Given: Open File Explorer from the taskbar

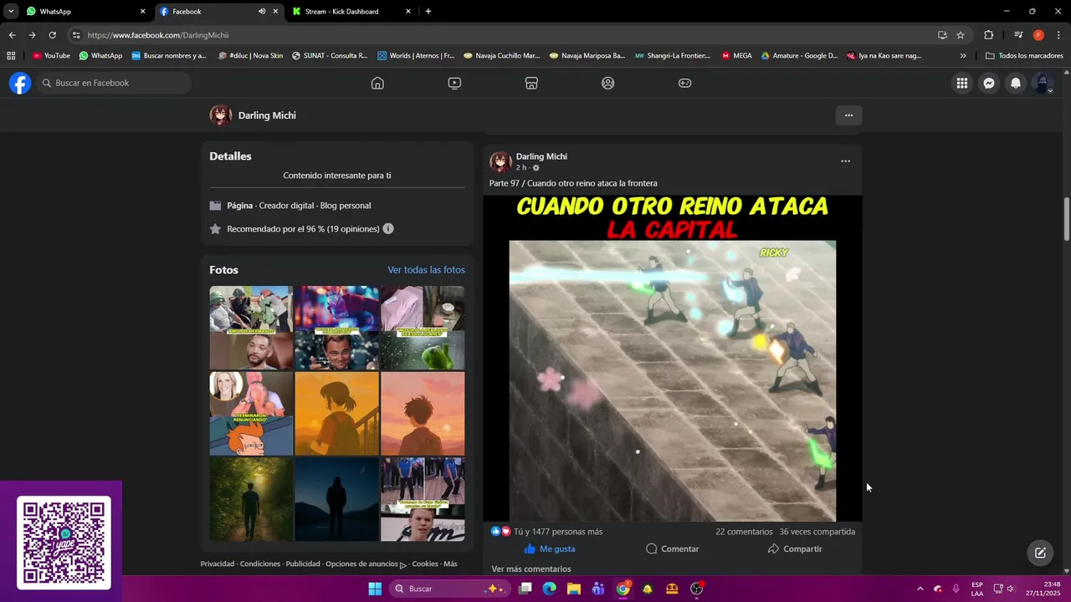Looking at the screenshot, I should (x=574, y=589).
